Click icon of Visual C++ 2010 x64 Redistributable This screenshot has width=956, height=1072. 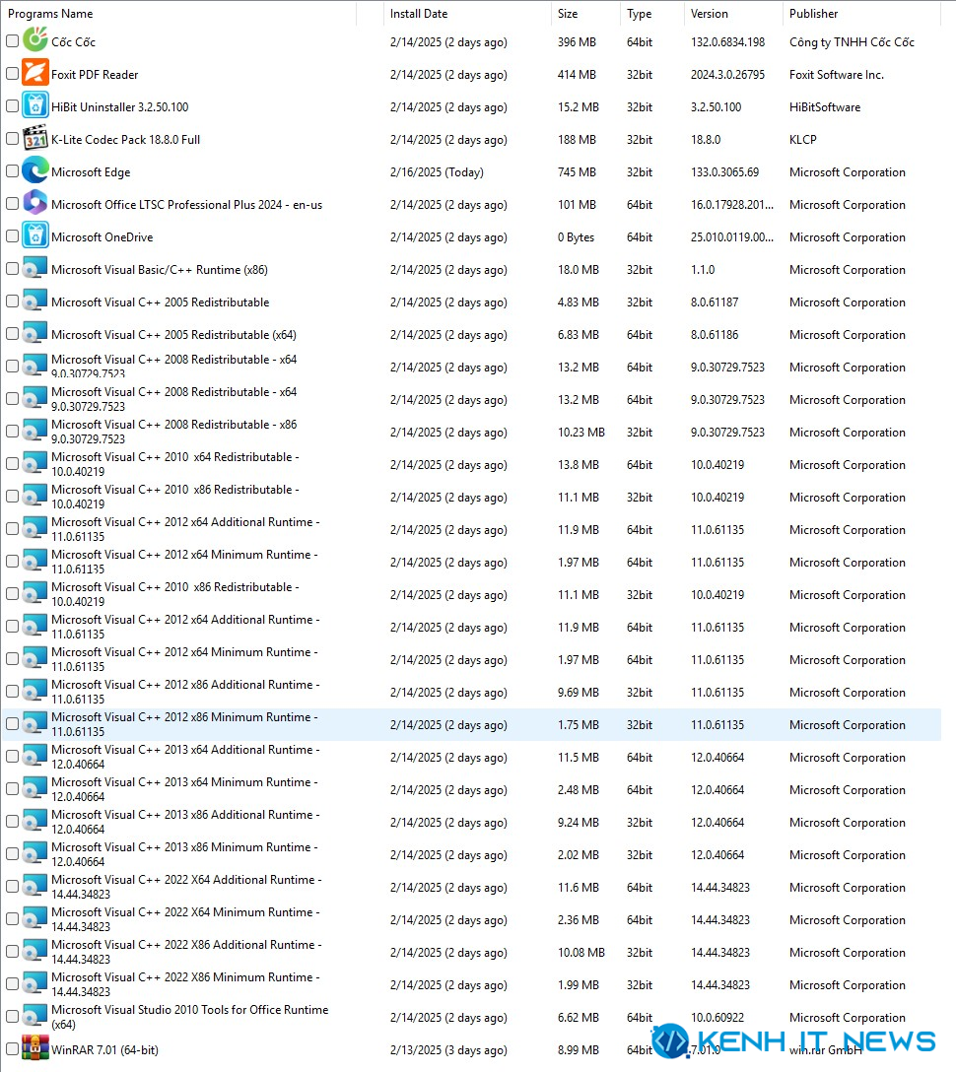point(34,463)
